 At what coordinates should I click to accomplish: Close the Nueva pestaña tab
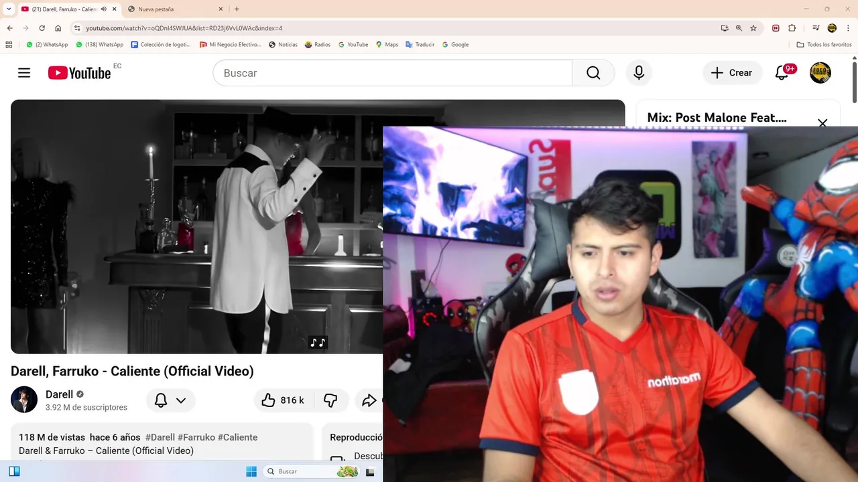point(221,9)
